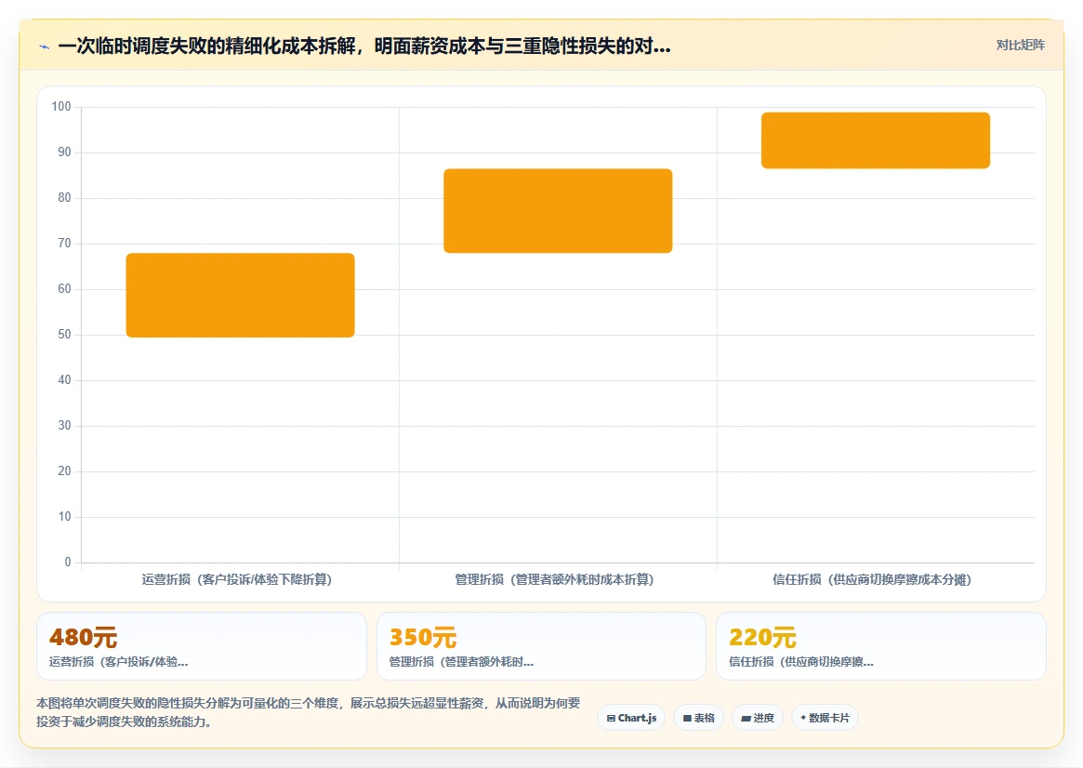Viewport: 1083px width, 768px height.
Task: Open the 350元 data card
Action: pyautogui.click(x=541, y=646)
